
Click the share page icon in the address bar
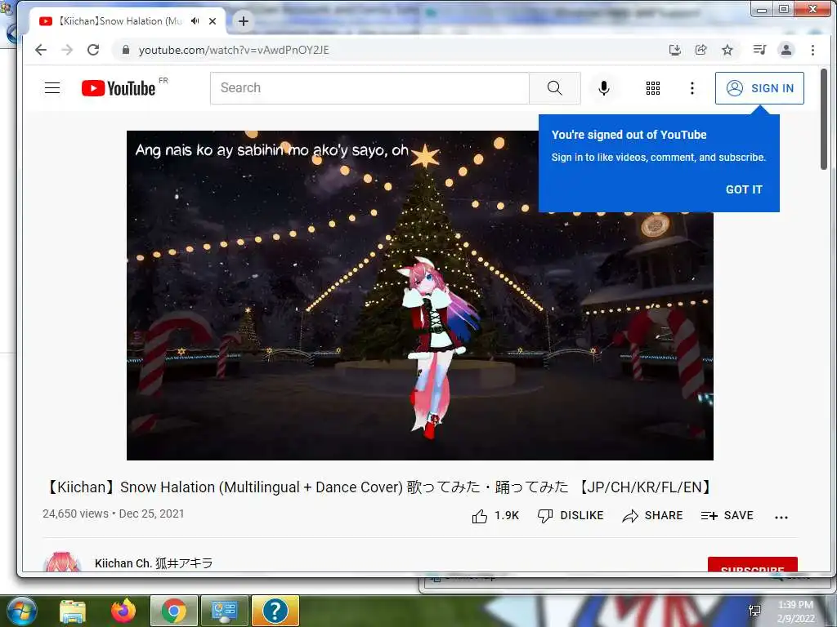pos(700,50)
